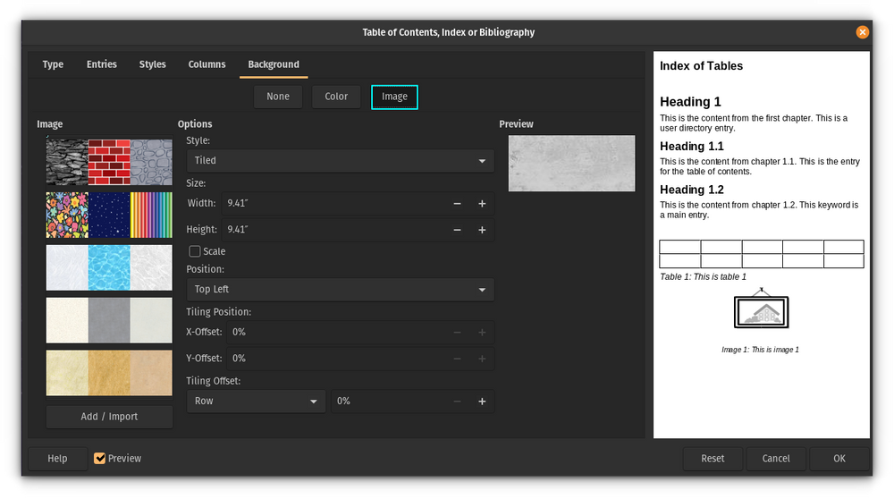Close the dialog with the orange X button
Viewport: 894px width, 499px height.
tap(862, 32)
